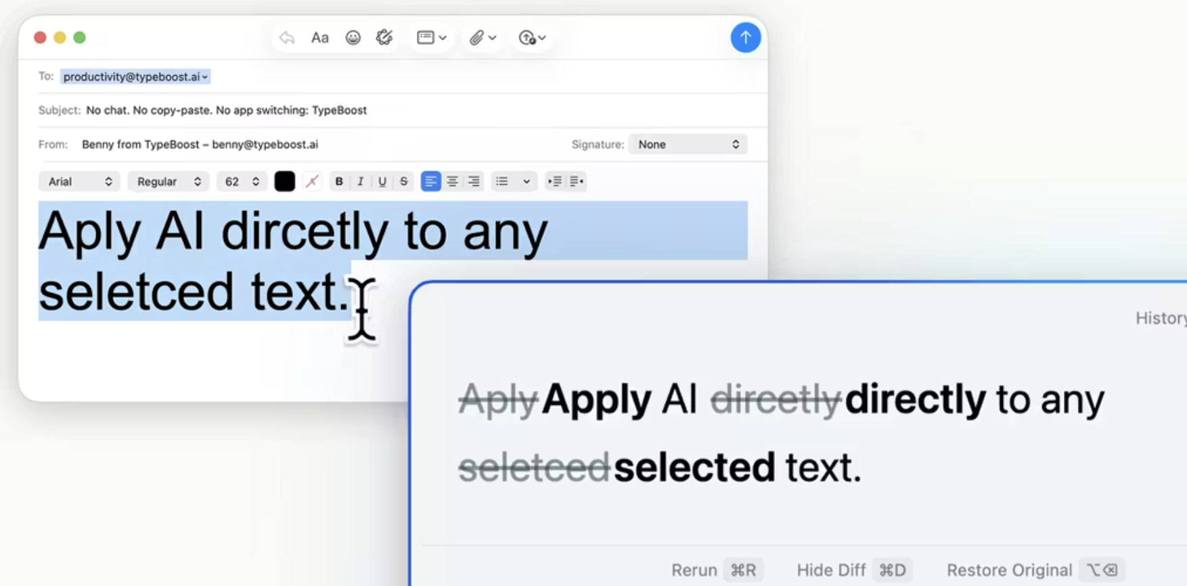The width and height of the screenshot is (1187, 586).
Task: Align text left
Action: coord(430,181)
